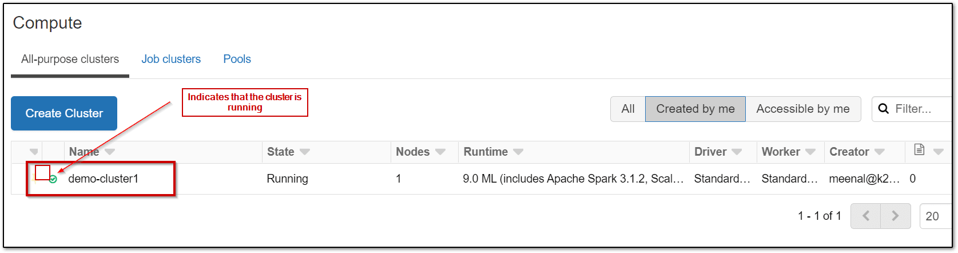958x253 pixels.
Task: Switch to Job clusters tab
Action: 171,59
